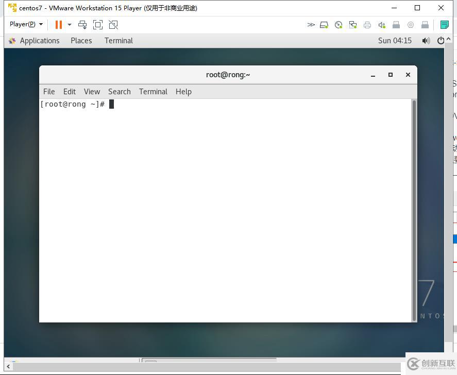This screenshot has height=375, width=457.
Task: Click the network adapter device icon
Action: pos(353,25)
